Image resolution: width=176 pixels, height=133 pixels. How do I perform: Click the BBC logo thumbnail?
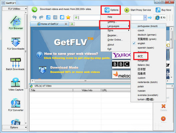click(x=121, y=65)
